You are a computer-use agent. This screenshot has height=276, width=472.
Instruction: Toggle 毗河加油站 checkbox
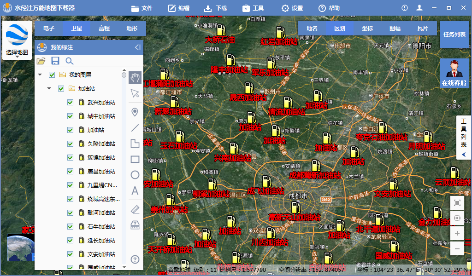[x=70, y=213]
